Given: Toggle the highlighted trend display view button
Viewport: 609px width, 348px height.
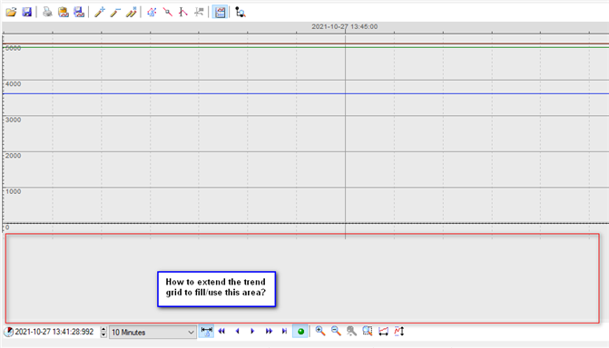Looking at the screenshot, I should pos(220,12).
